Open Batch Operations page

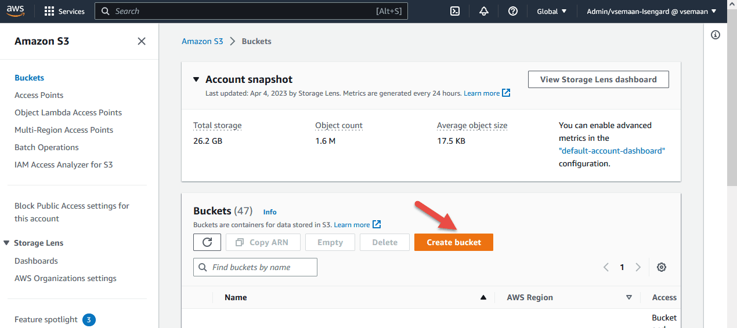tap(46, 147)
